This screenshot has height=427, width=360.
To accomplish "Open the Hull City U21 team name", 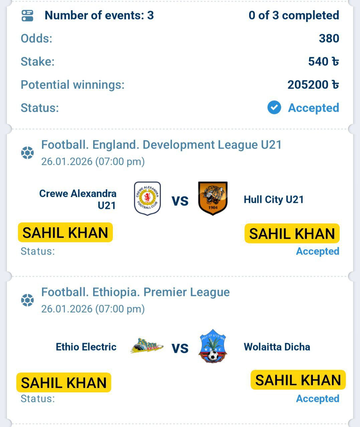I will tap(274, 199).
